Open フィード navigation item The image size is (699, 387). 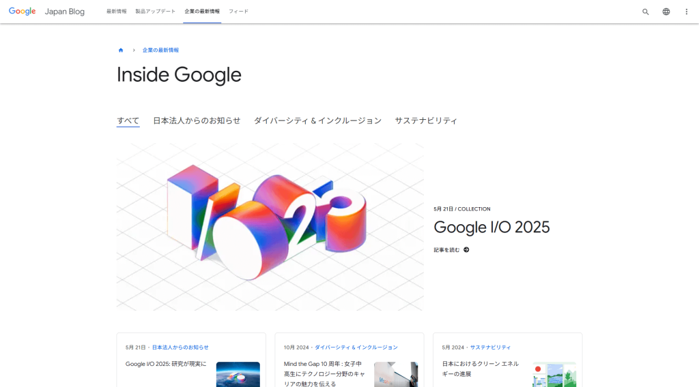pyautogui.click(x=238, y=12)
